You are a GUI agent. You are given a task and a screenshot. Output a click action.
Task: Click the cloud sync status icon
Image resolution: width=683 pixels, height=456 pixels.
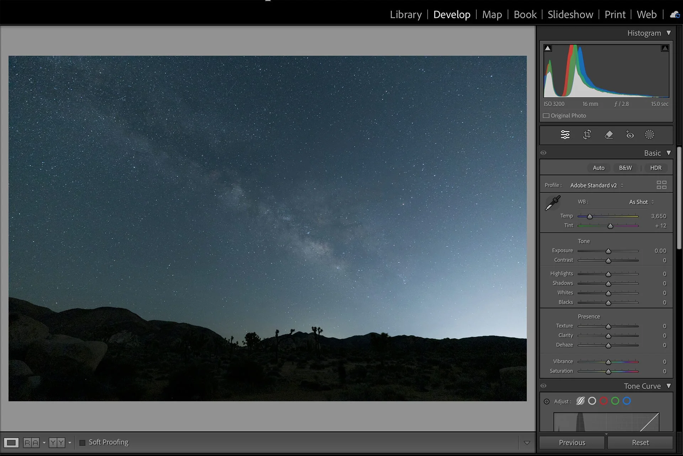click(674, 15)
